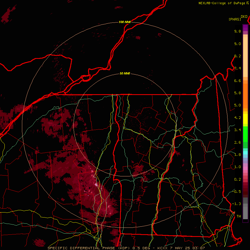
Task: Click the TH label on legend
Action: pos(239,216)
